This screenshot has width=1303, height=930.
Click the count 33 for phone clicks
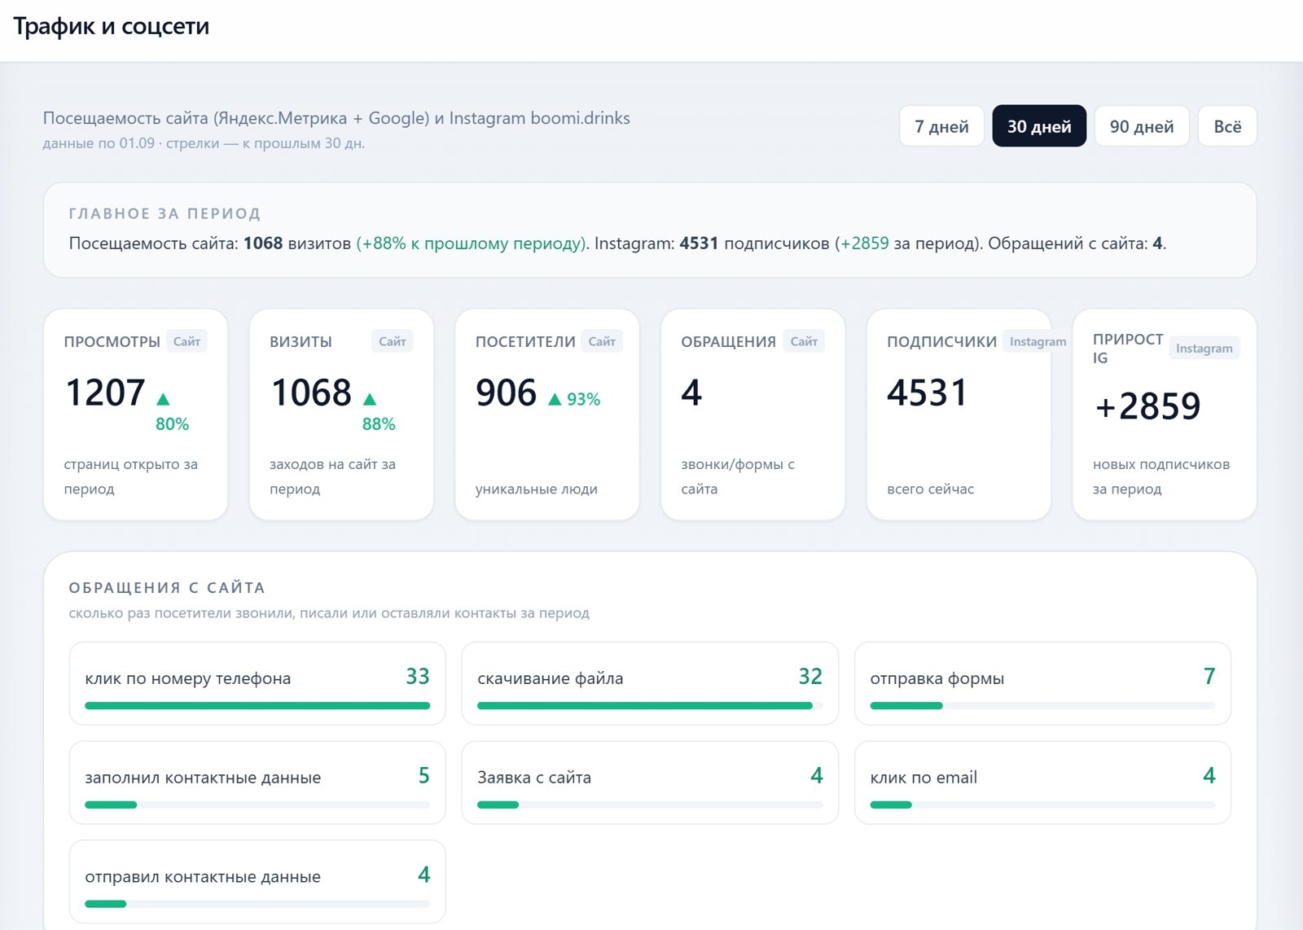[x=418, y=677]
